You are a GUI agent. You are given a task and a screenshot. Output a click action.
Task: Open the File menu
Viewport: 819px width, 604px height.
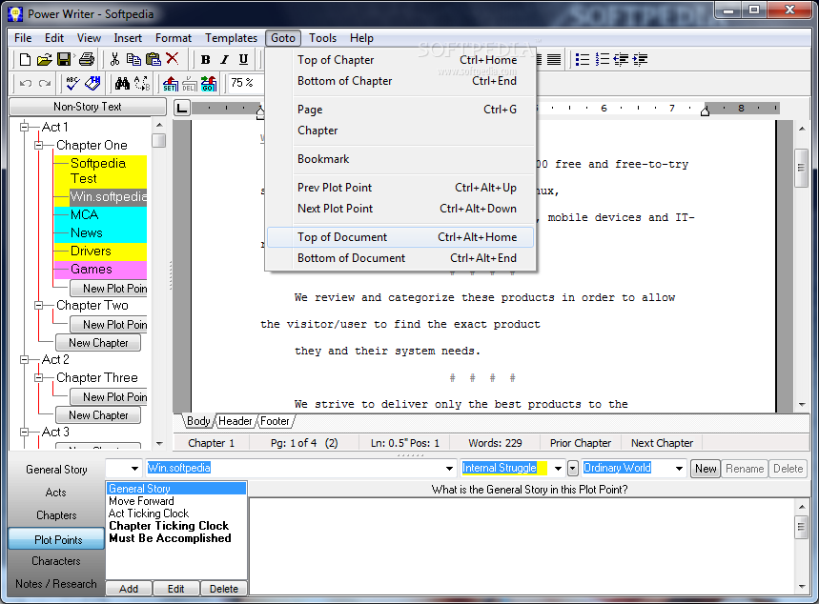(23, 38)
